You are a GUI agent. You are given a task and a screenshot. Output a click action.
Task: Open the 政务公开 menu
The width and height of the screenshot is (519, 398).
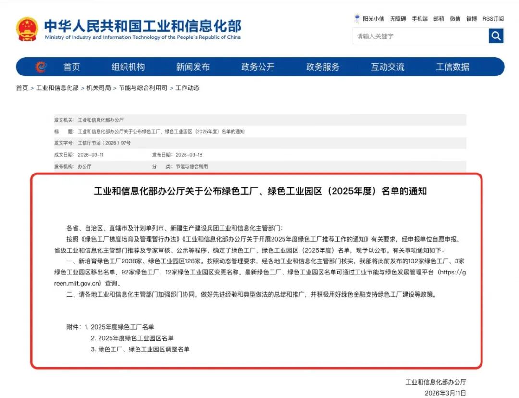(x=258, y=66)
